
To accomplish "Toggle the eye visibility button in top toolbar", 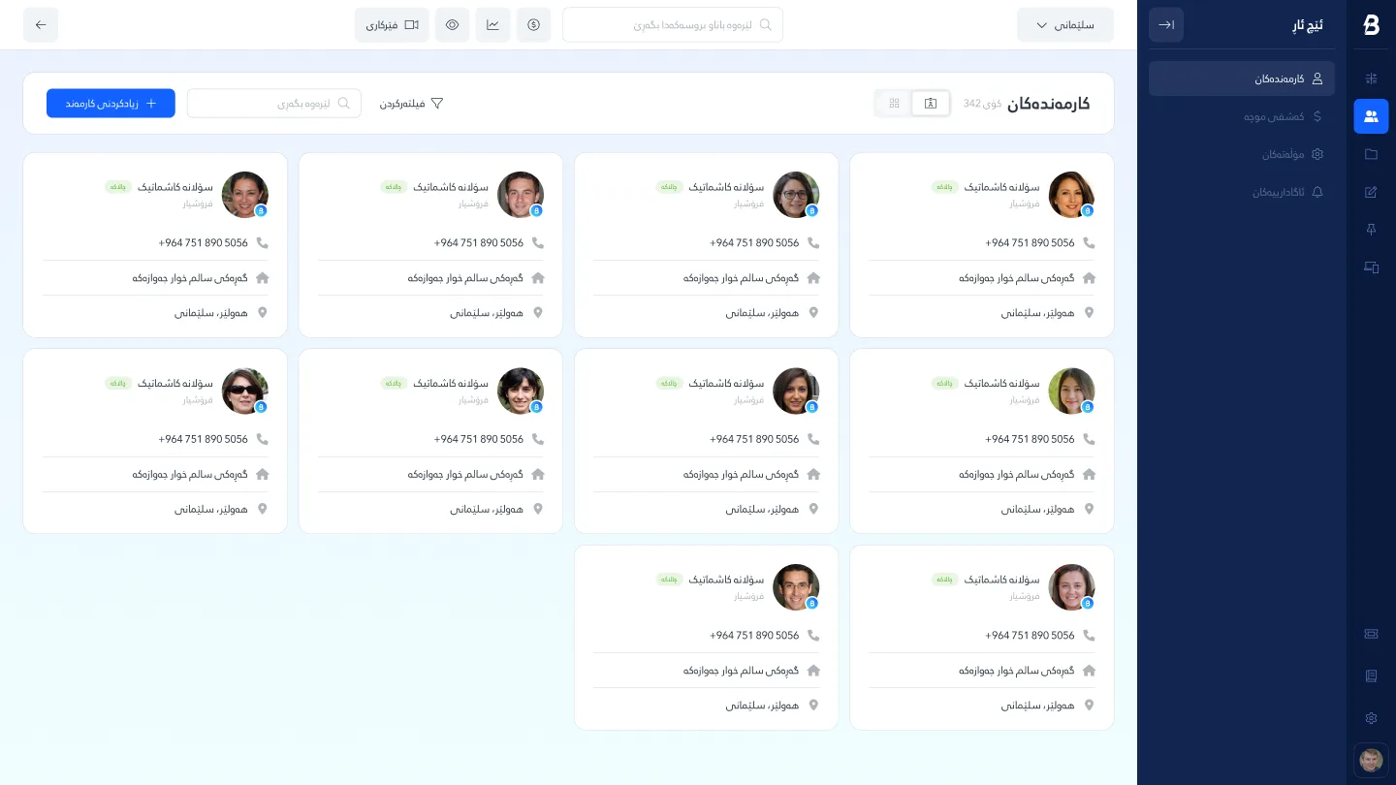I will point(452,25).
